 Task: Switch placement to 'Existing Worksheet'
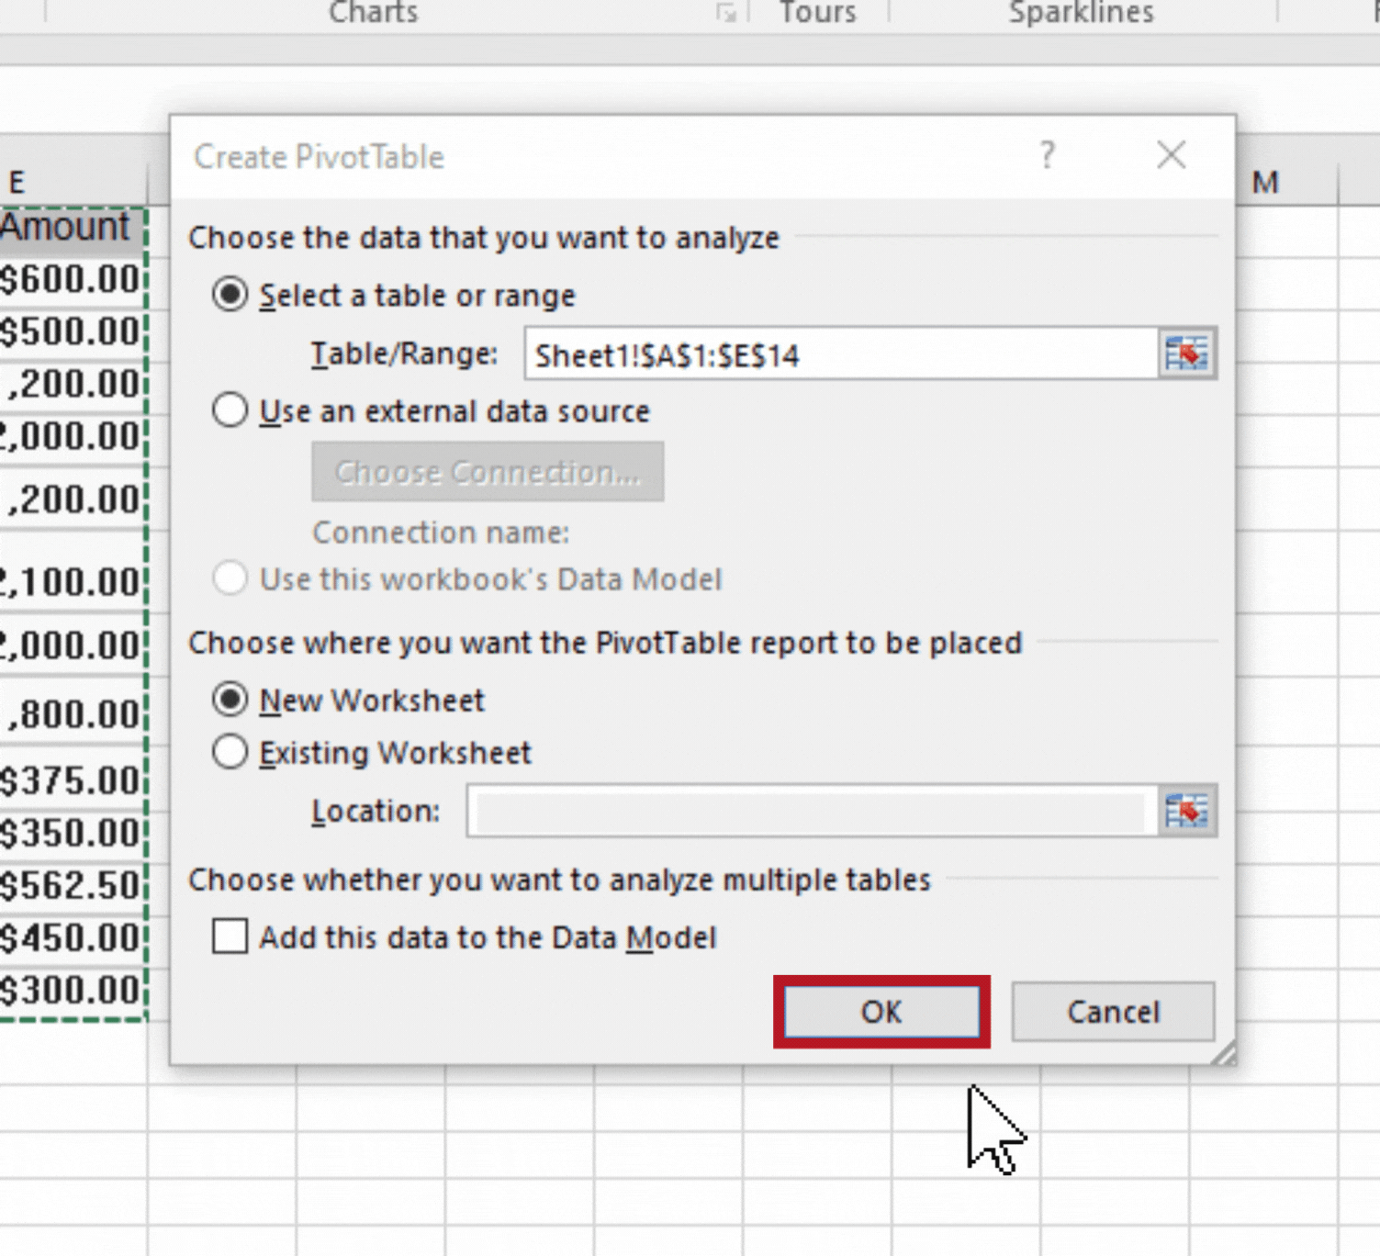tap(230, 752)
